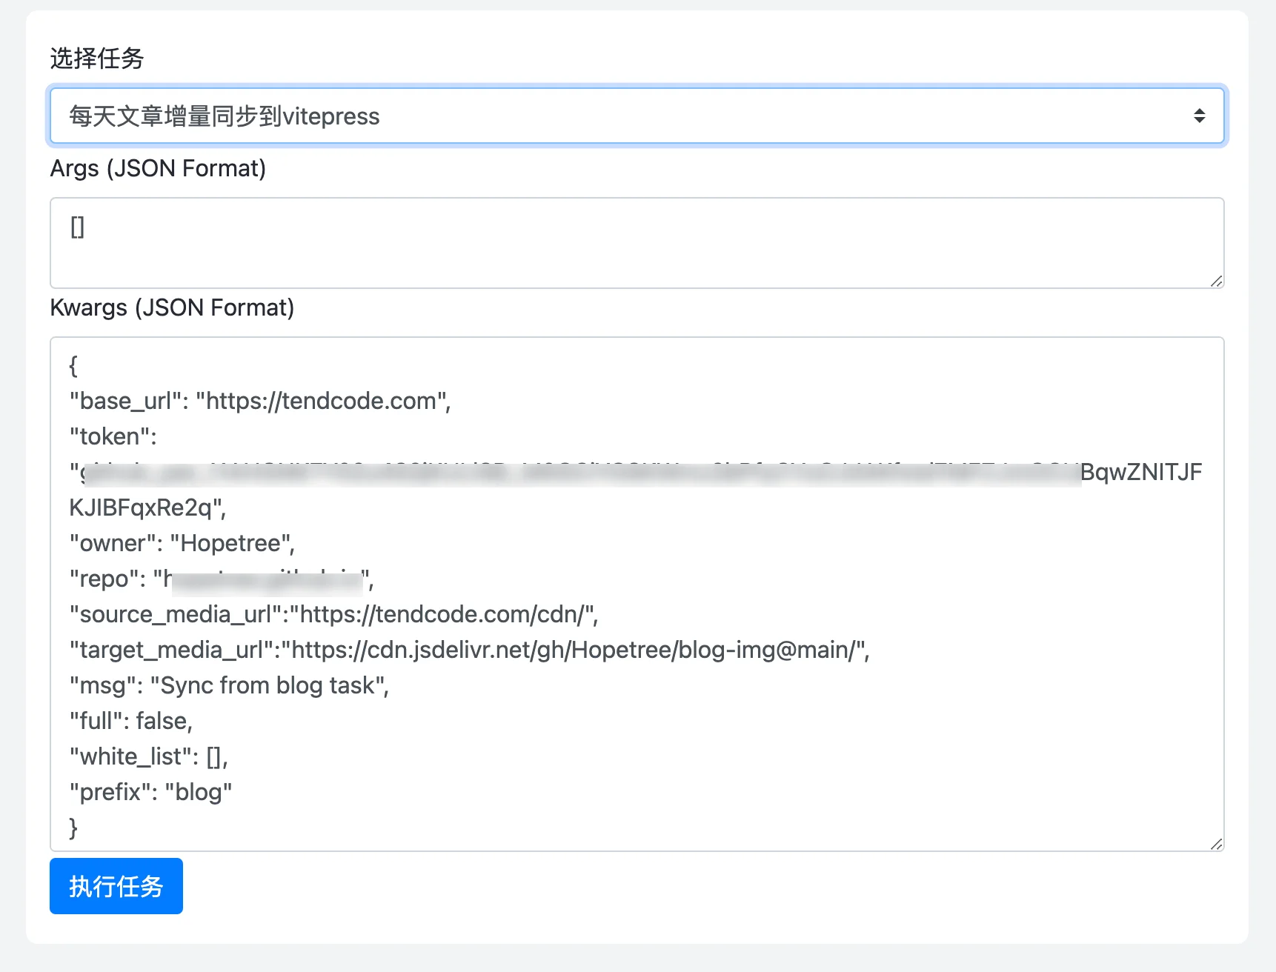The width and height of the screenshot is (1276, 972).
Task: Place cursor on the white_list line
Action: click(x=149, y=756)
